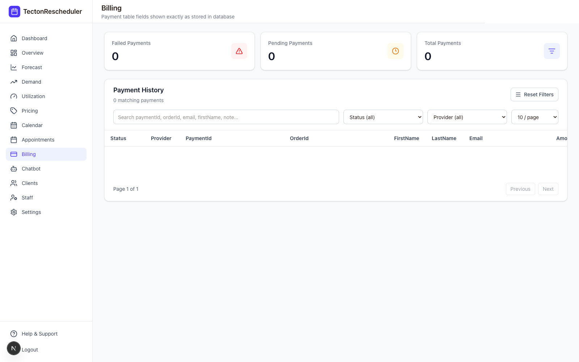579x362 pixels.
Task: Click the Utilization gauge icon
Action: click(14, 96)
